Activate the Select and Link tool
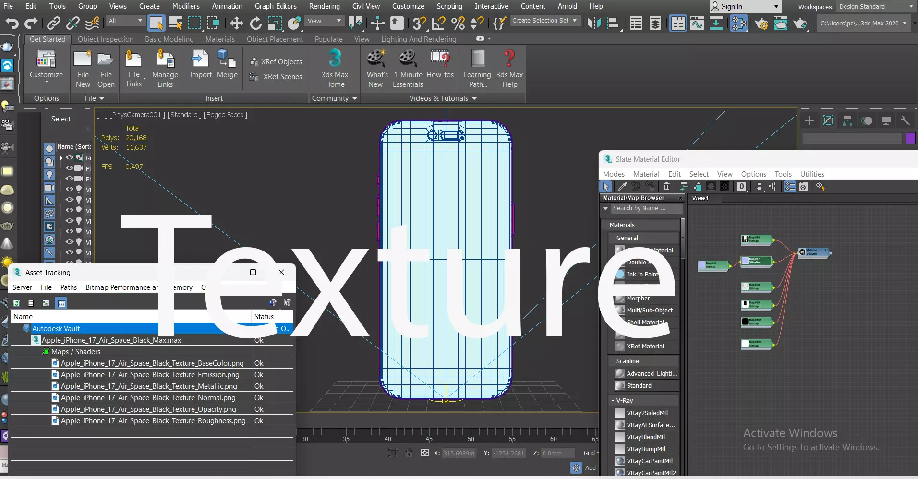 point(53,23)
